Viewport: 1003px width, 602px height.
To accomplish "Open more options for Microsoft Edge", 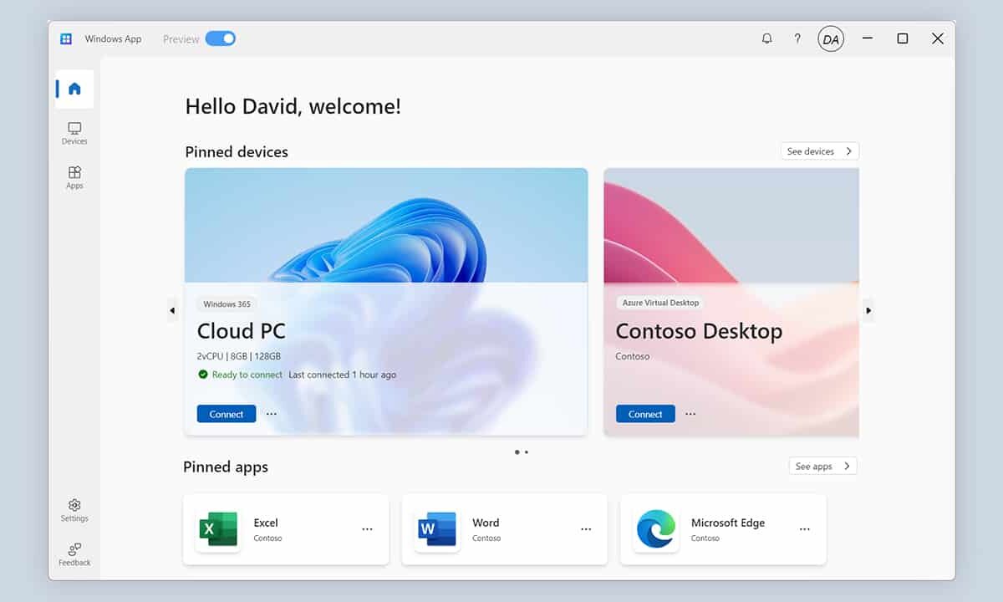I will click(x=804, y=528).
